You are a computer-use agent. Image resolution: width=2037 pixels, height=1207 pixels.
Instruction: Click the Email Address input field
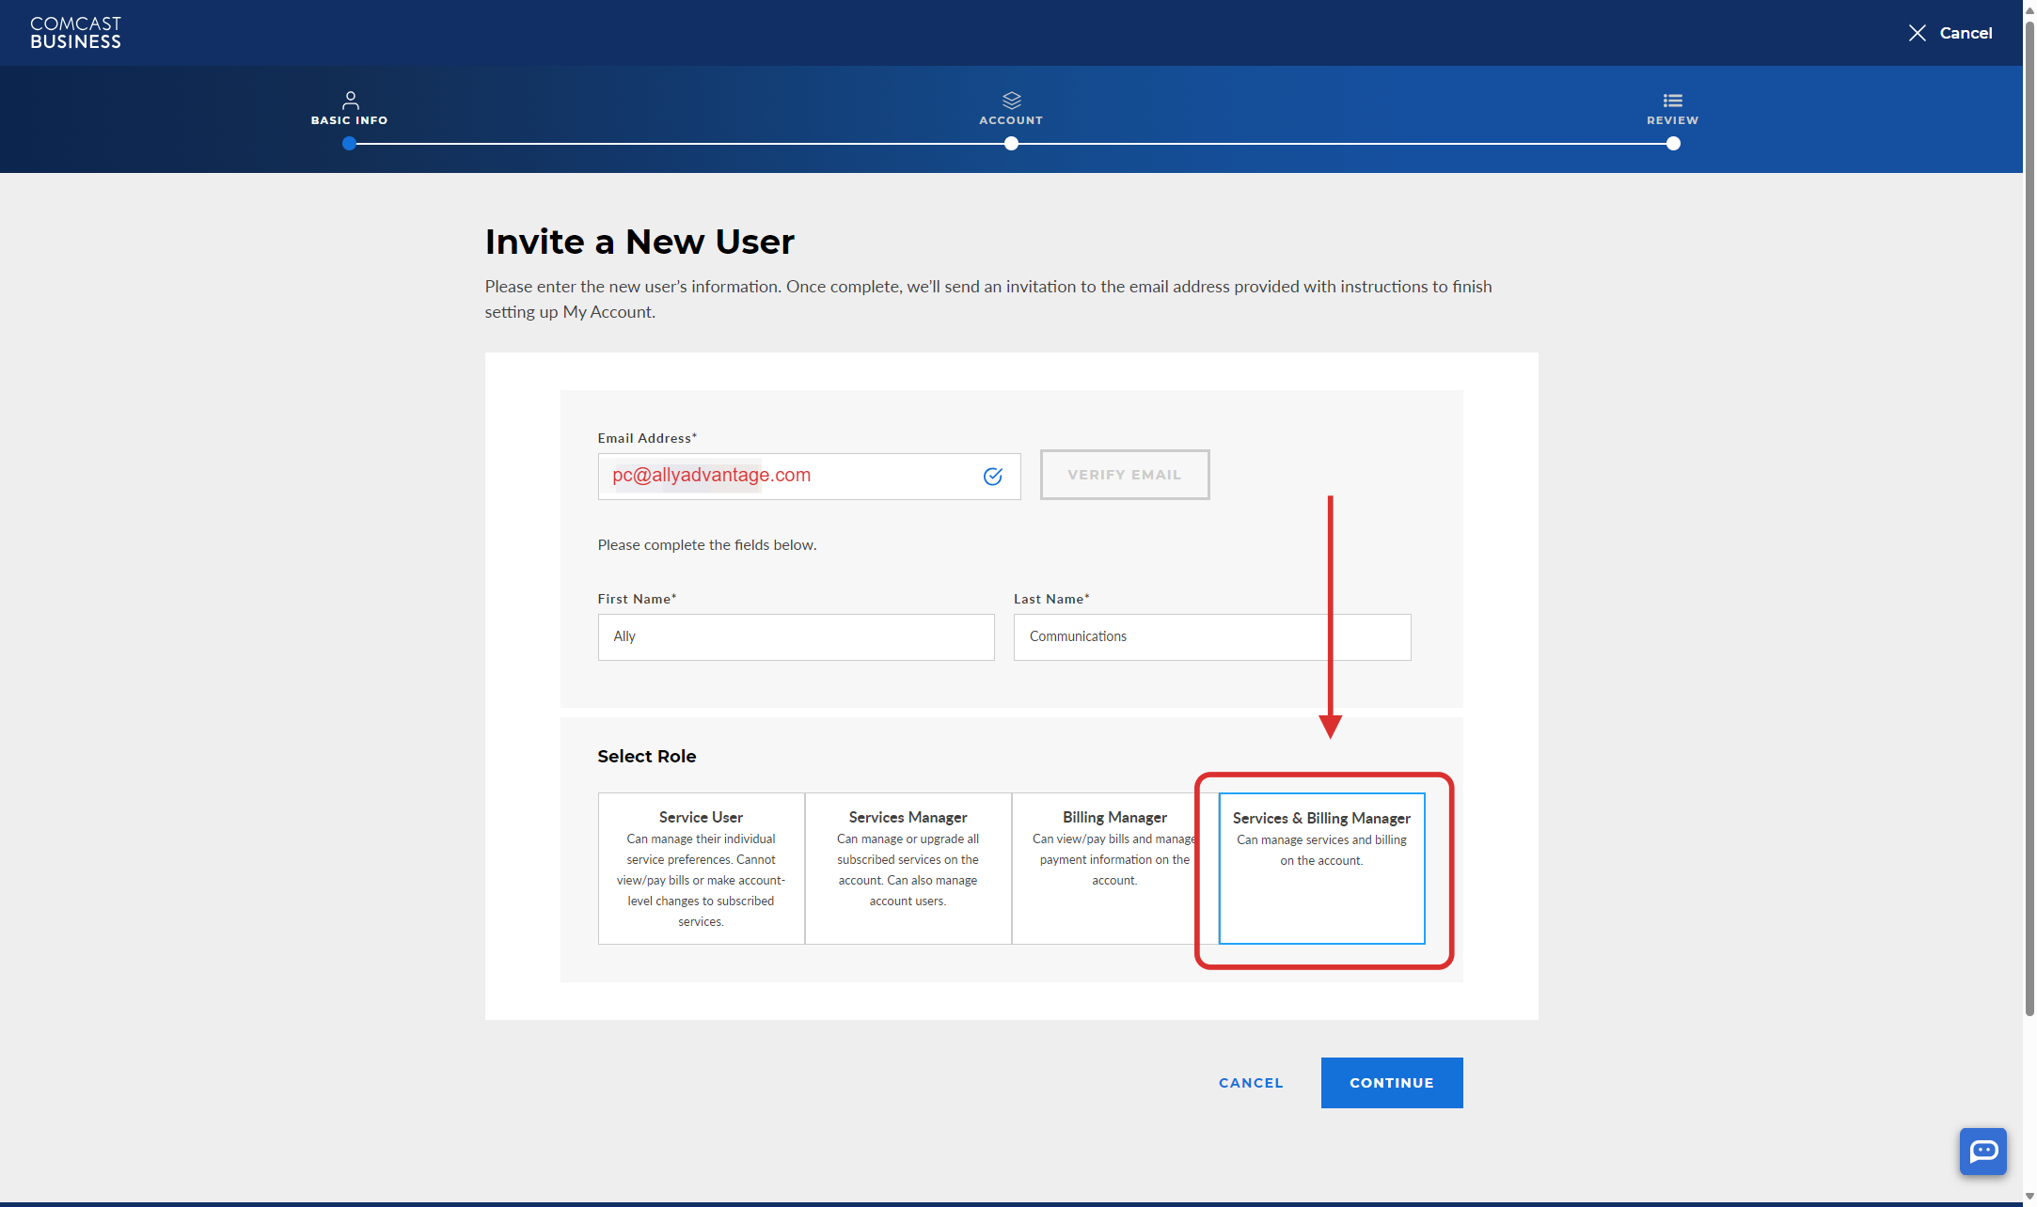(x=809, y=477)
